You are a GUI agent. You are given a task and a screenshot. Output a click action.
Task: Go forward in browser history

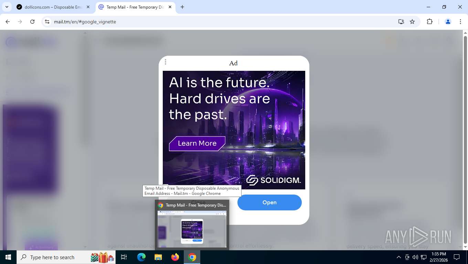20,22
